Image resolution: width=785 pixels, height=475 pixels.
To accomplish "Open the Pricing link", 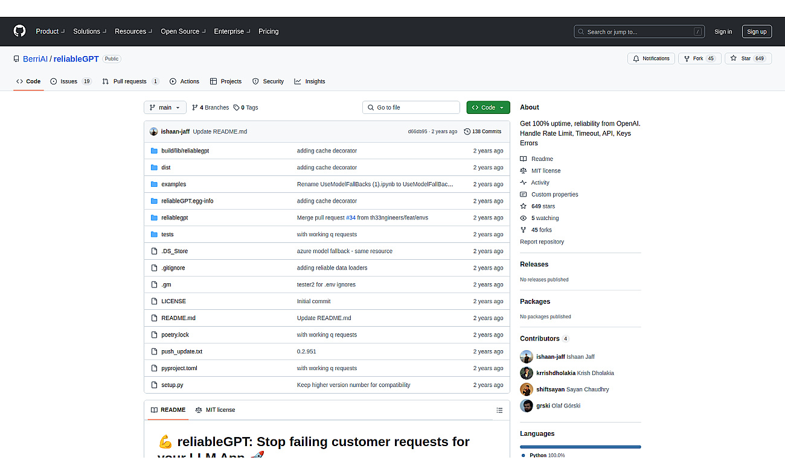I will (x=269, y=31).
